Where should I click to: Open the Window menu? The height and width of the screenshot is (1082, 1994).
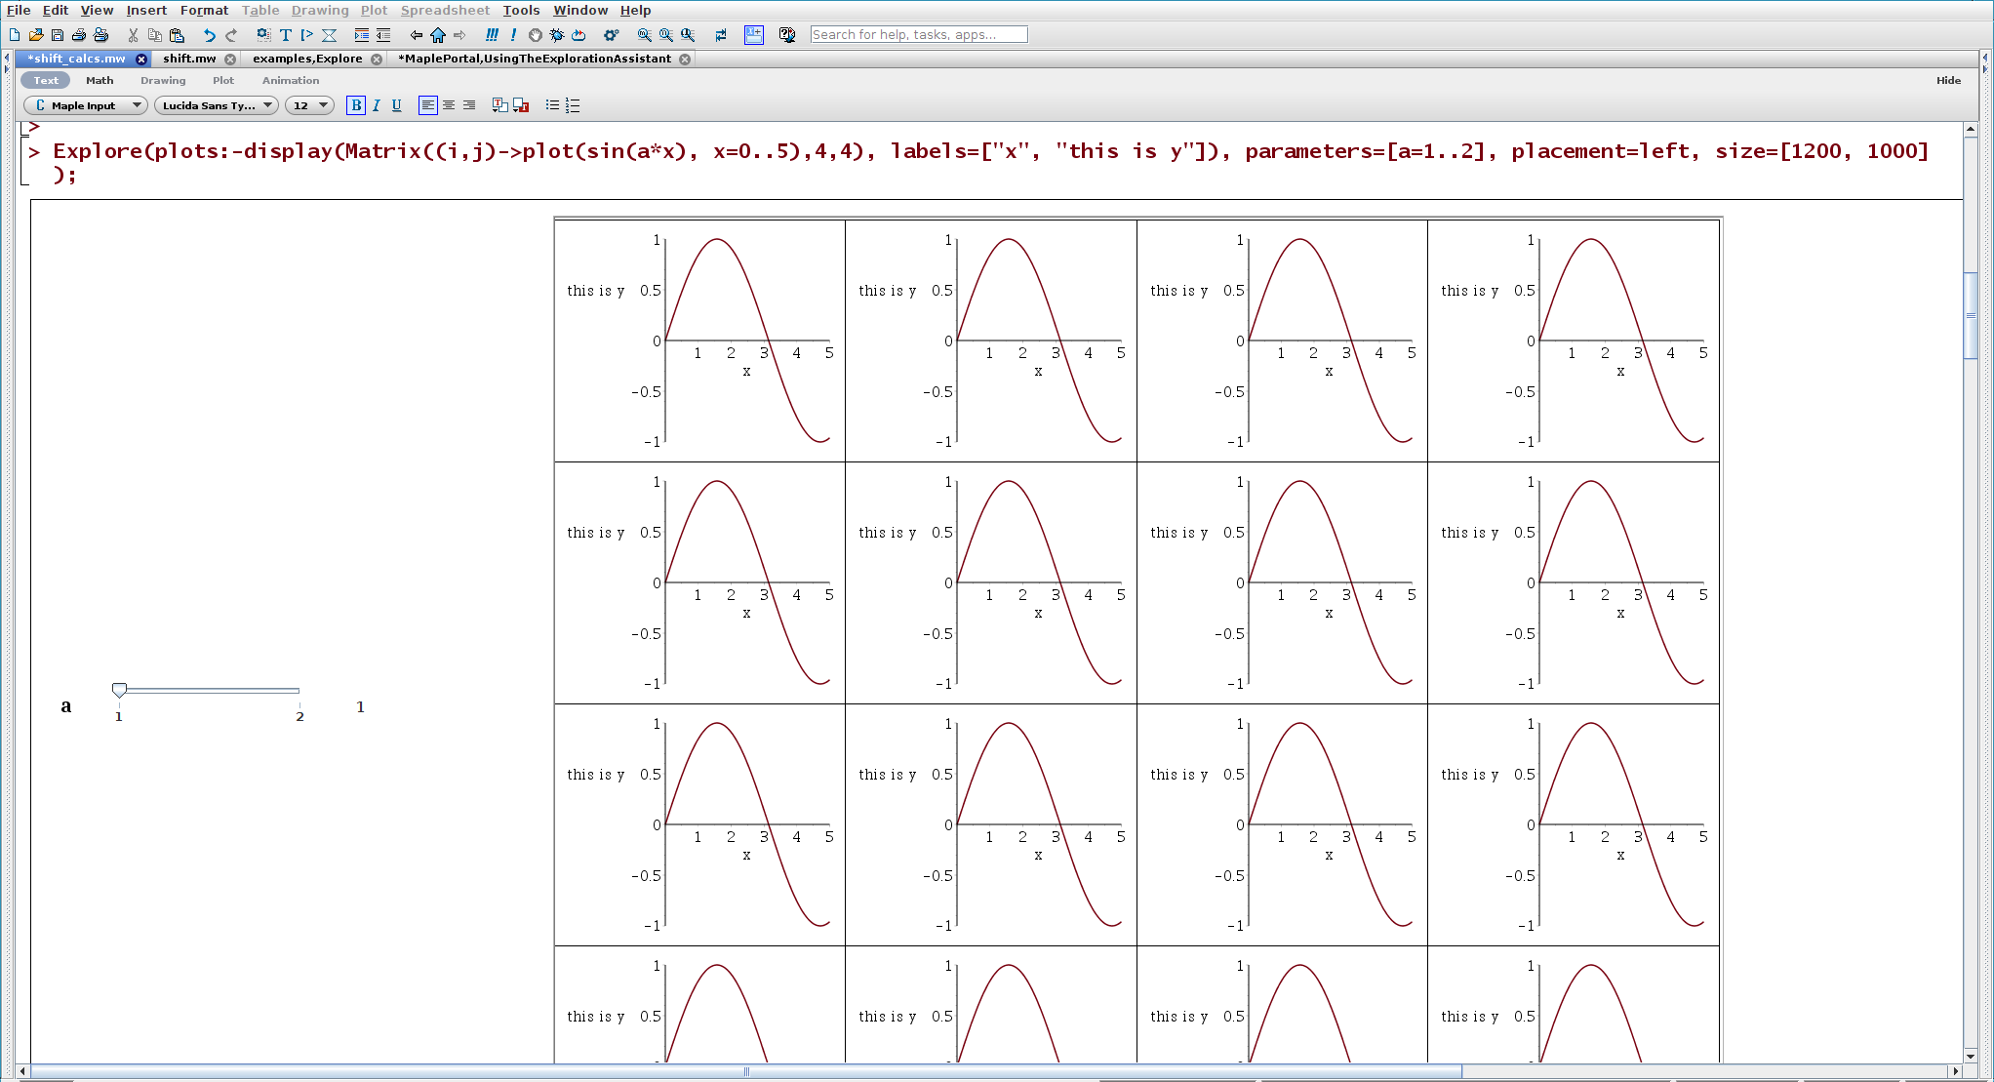tap(580, 10)
